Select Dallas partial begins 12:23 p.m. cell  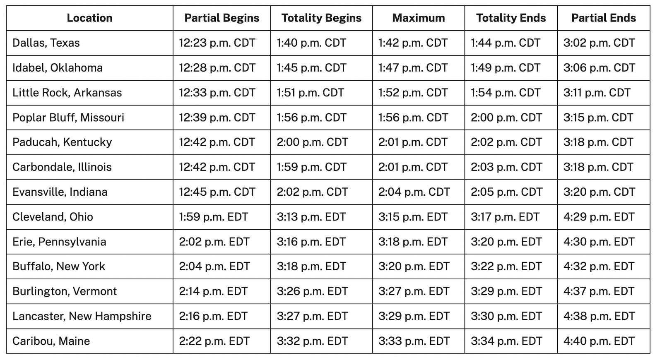(222, 43)
